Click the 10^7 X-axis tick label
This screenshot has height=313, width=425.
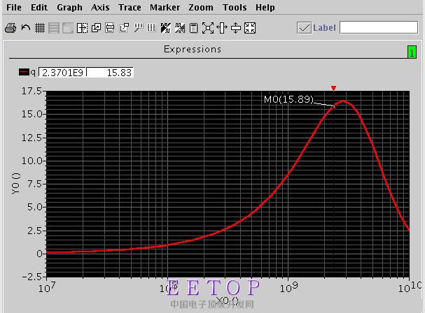tap(47, 287)
